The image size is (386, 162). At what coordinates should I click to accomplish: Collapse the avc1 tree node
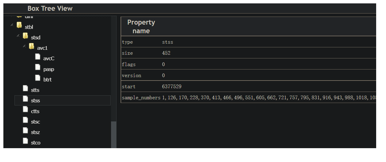click(24, 46)
